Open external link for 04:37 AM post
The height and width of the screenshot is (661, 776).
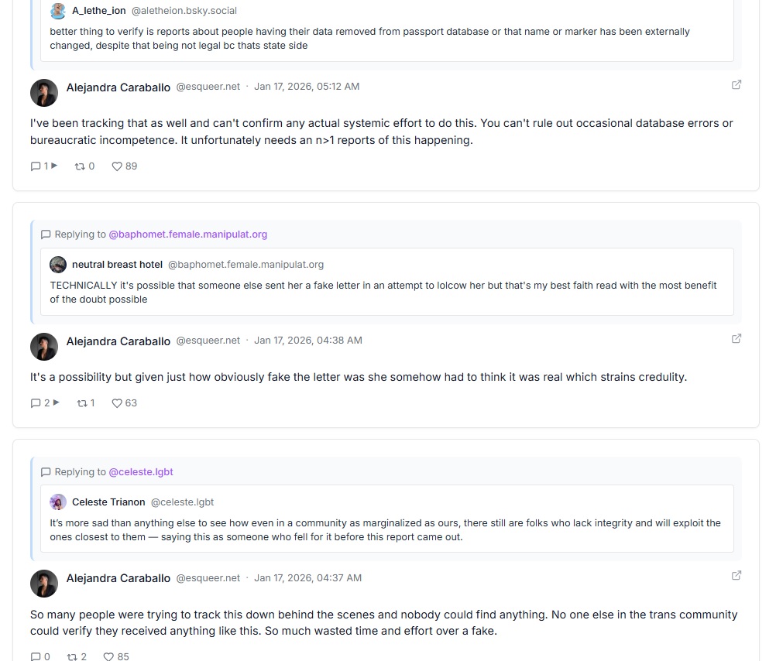click(737, 575)
